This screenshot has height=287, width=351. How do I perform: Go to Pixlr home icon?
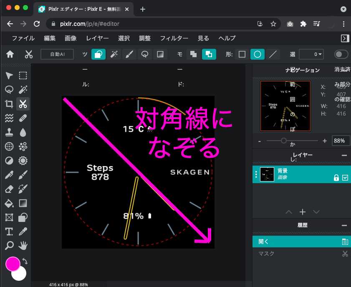point(10,54)
